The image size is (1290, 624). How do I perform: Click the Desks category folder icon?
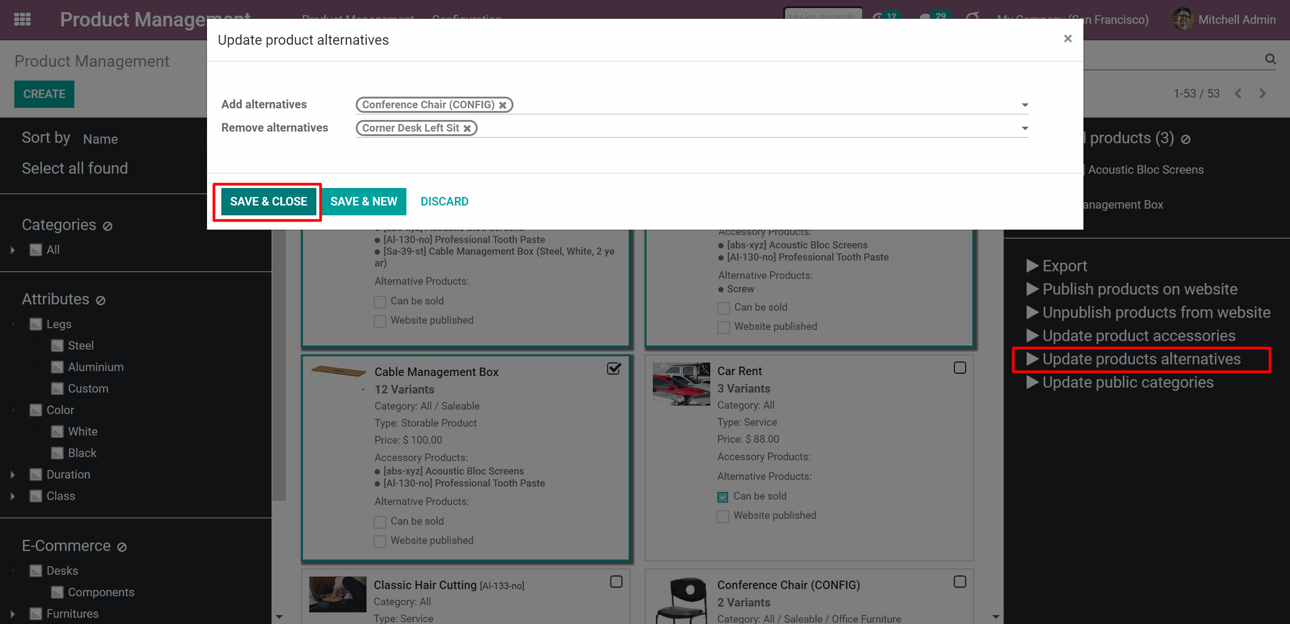(35, 571)
